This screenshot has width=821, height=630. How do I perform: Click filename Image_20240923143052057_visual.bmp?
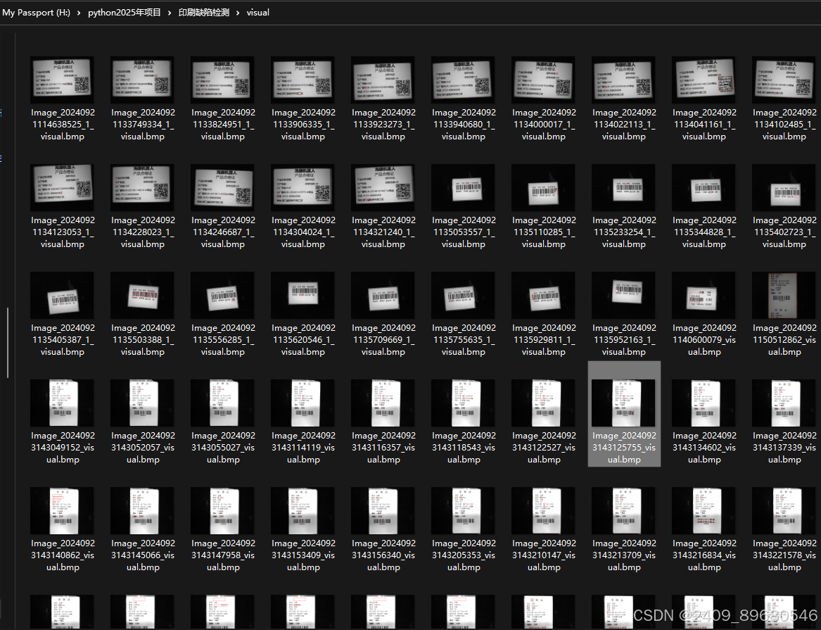[x=142, y=448]
